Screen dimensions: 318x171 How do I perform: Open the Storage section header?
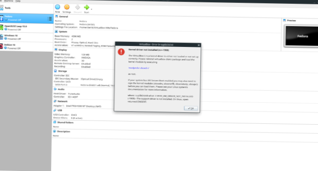tap(62, 71)
